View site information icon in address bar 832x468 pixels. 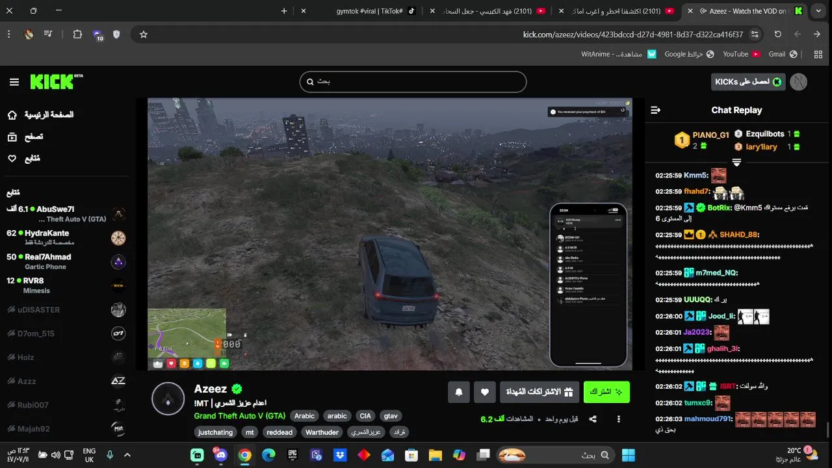click(x=755, y=34)
